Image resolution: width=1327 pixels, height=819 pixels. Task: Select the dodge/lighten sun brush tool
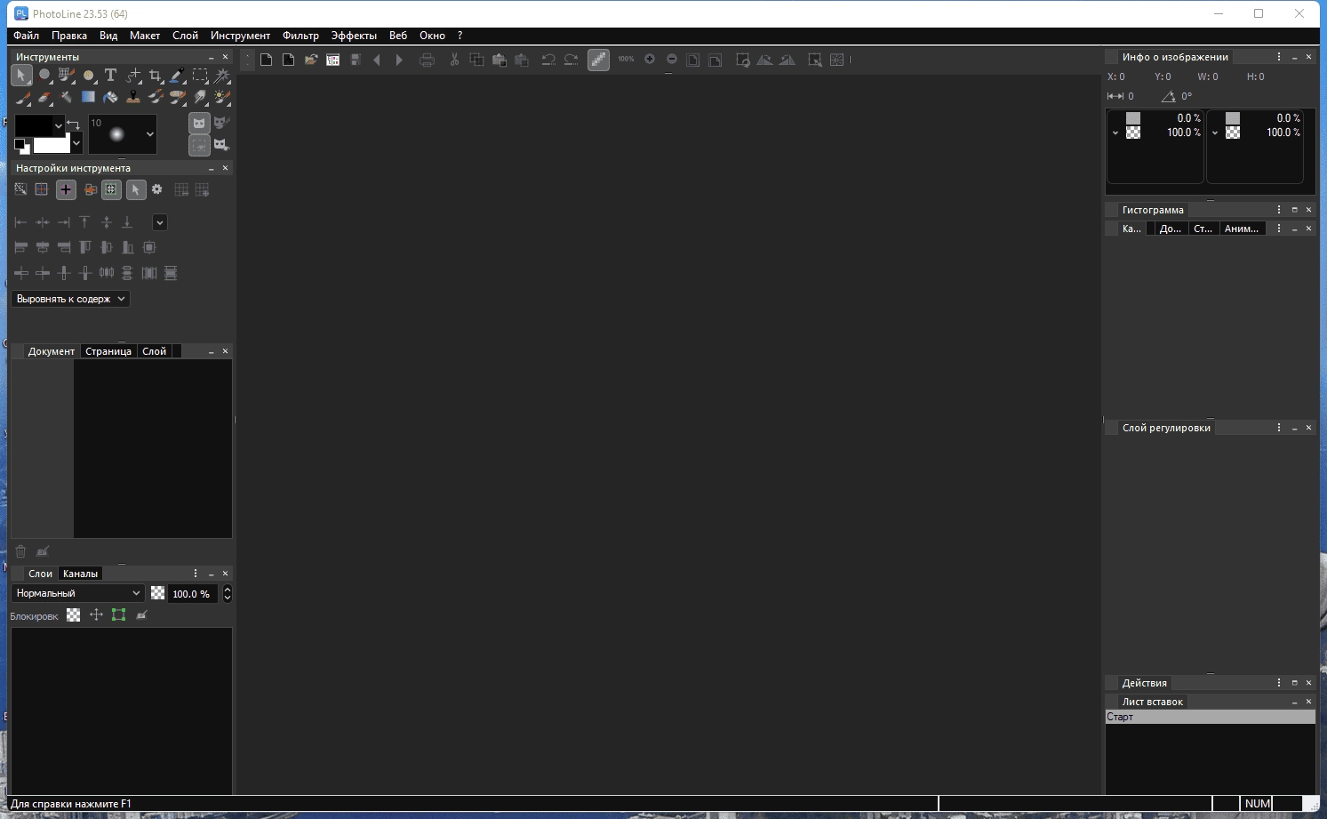coord(222,97)
